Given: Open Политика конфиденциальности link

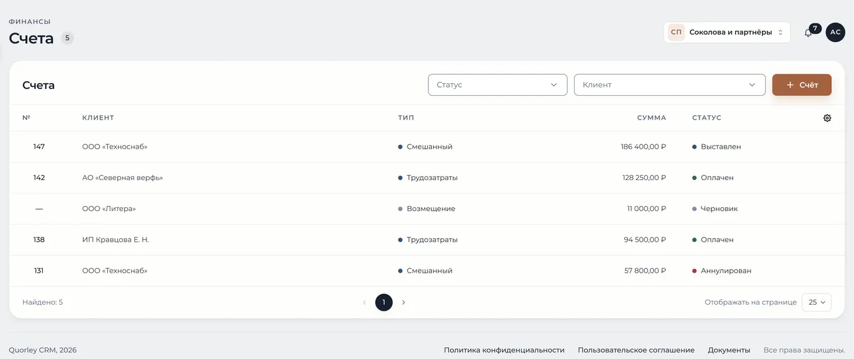Looking at the screenshot, I should (x=504, y=350).
